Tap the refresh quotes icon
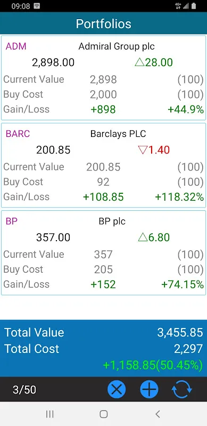This screenshot has height=426, width=207. coord(182,390)
